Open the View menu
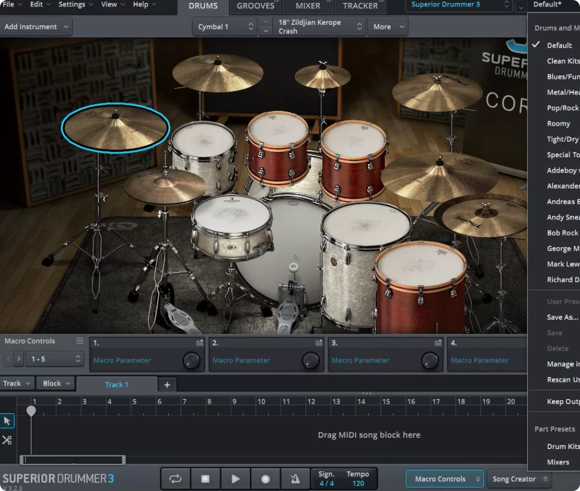 coord(113,4)
